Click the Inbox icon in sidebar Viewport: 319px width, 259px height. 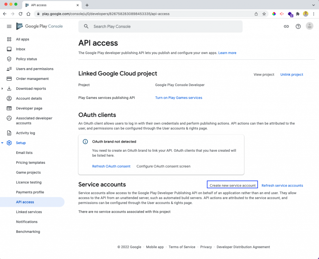[x=9, y=49]
